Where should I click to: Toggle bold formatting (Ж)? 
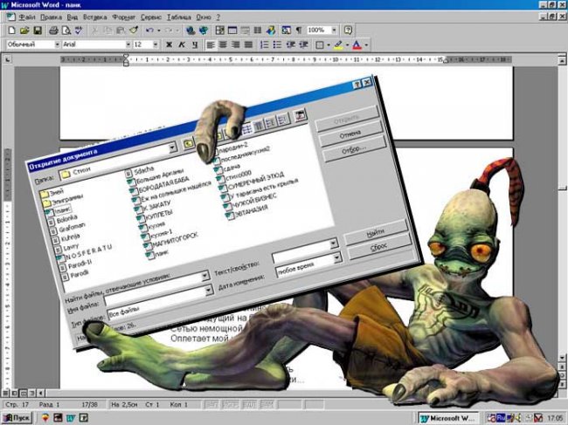(169, 45)
